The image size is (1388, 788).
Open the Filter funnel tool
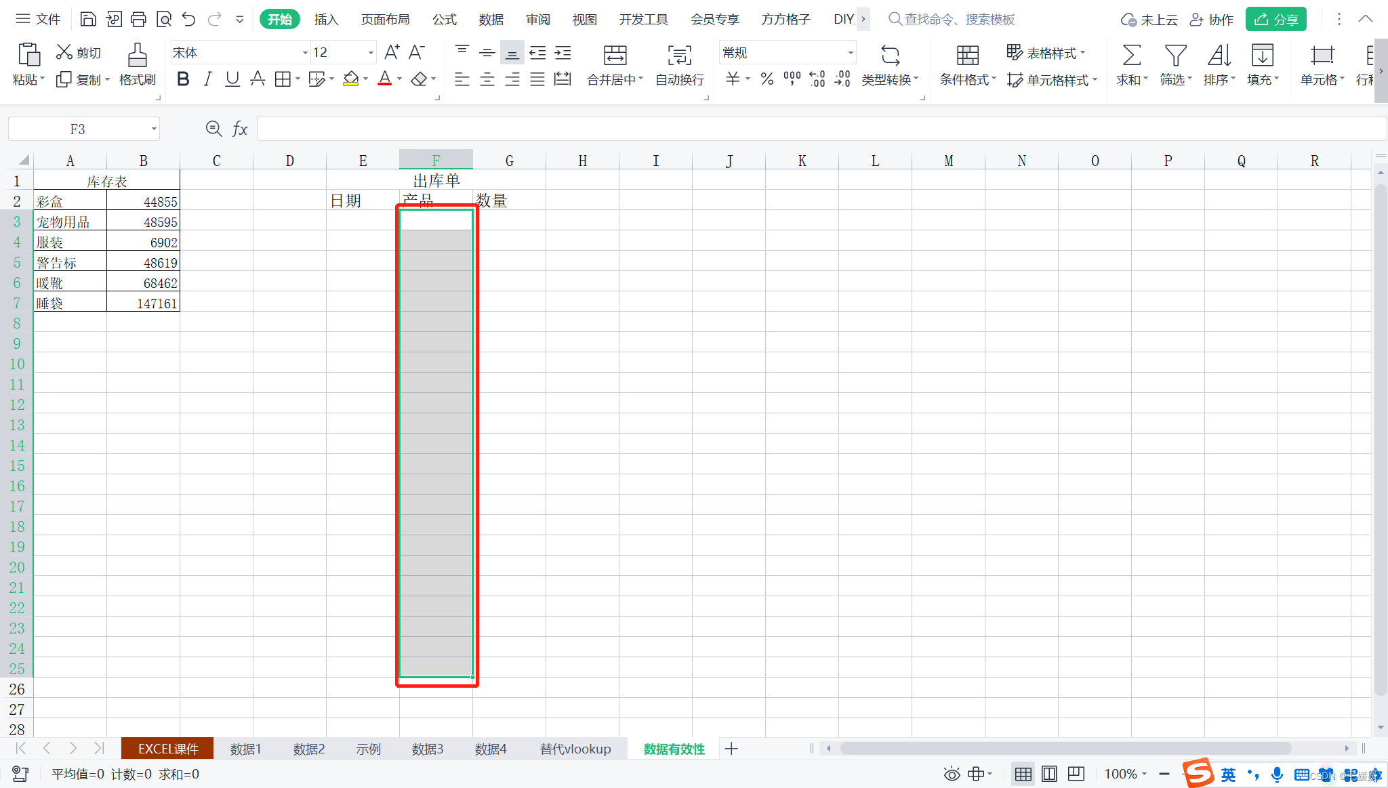click(x=1175, y=56)
